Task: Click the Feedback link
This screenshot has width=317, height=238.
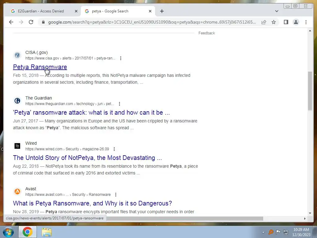Action: point(206,33)
